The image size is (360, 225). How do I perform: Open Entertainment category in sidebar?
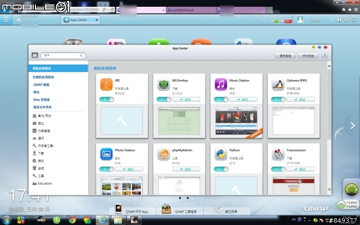click(x=38, y=161)
